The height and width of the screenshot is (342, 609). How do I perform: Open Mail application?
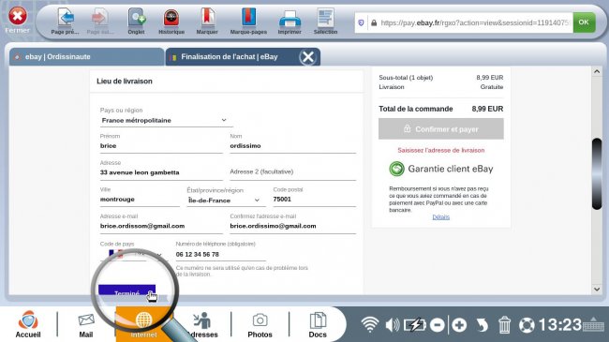[86, 325]
